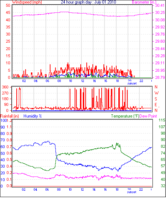Click the 0.7 rainfall axis value
This screenshot has height=201, width=166.
(x=9, y=147)
